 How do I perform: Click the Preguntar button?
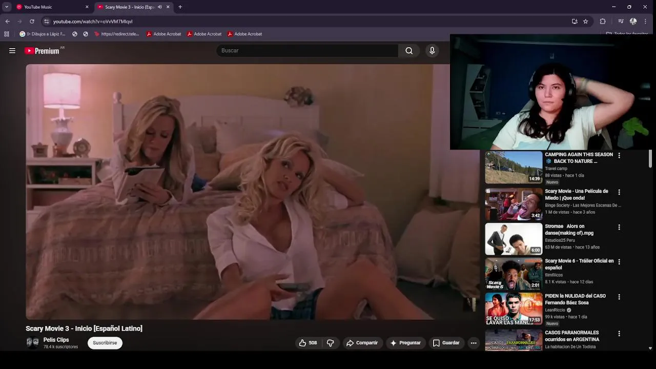click(x=405, y=343)
